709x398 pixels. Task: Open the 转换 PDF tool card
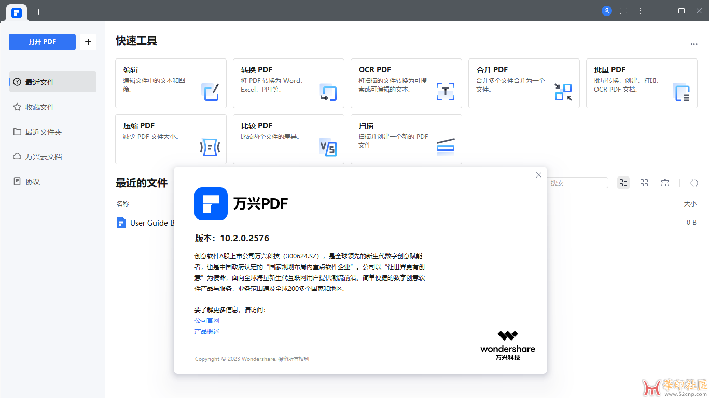288,83
